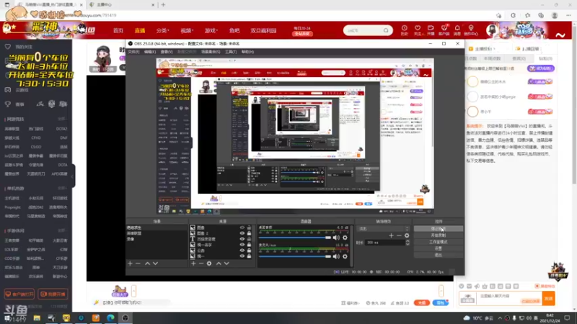Viewport: 577px width, 324px height.
Task: Open the 场景集合(S) menu in OBS
Action: pos(211,52)
